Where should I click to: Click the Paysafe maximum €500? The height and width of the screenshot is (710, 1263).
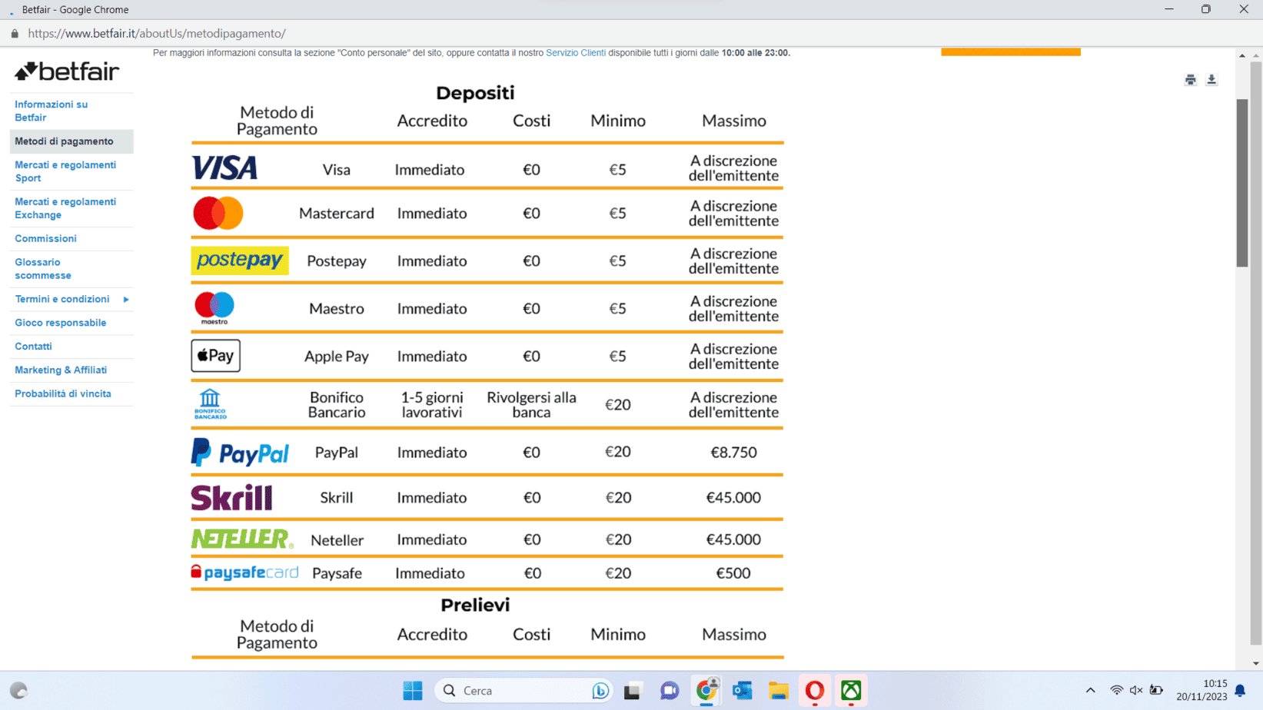pyautogui.click(x=733, y=573)
